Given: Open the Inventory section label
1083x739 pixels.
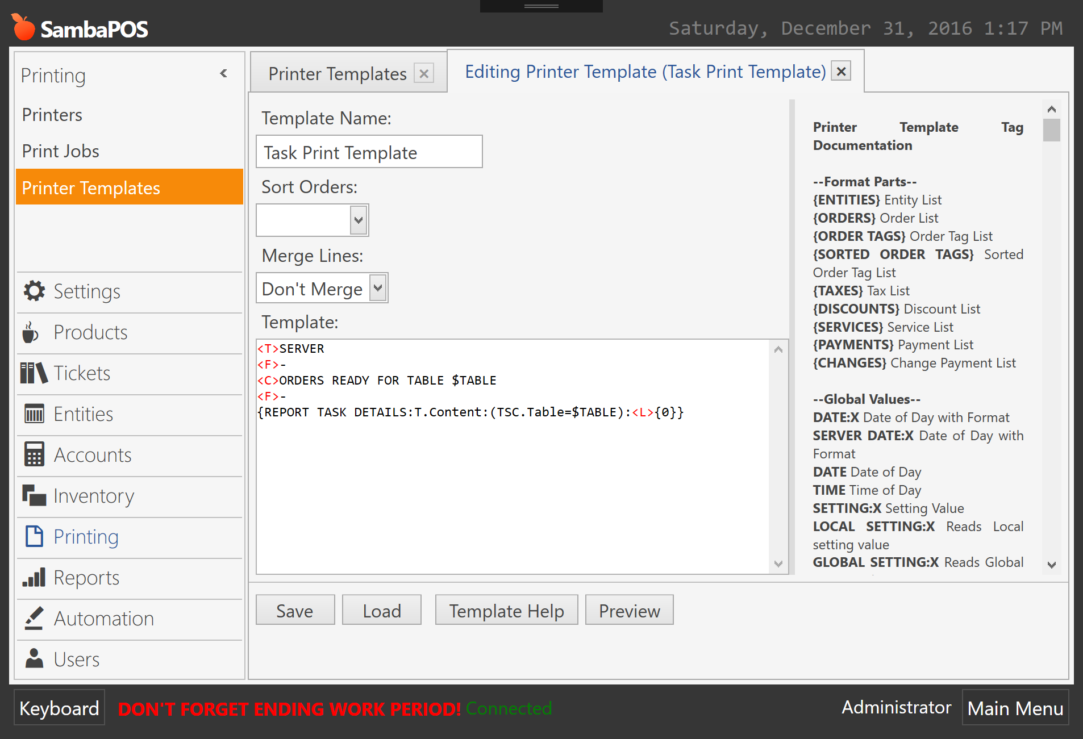Looking at the screenshot, I should pos(94,496).
